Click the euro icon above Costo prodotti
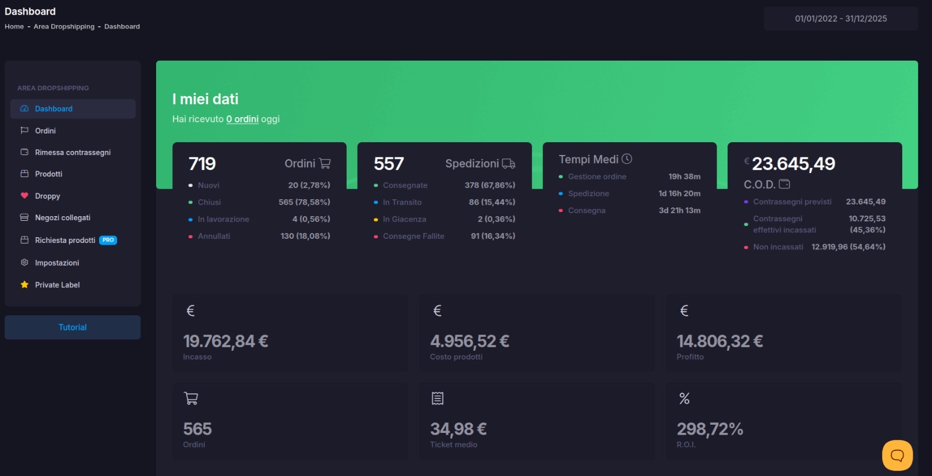 (x=437, y=311)
